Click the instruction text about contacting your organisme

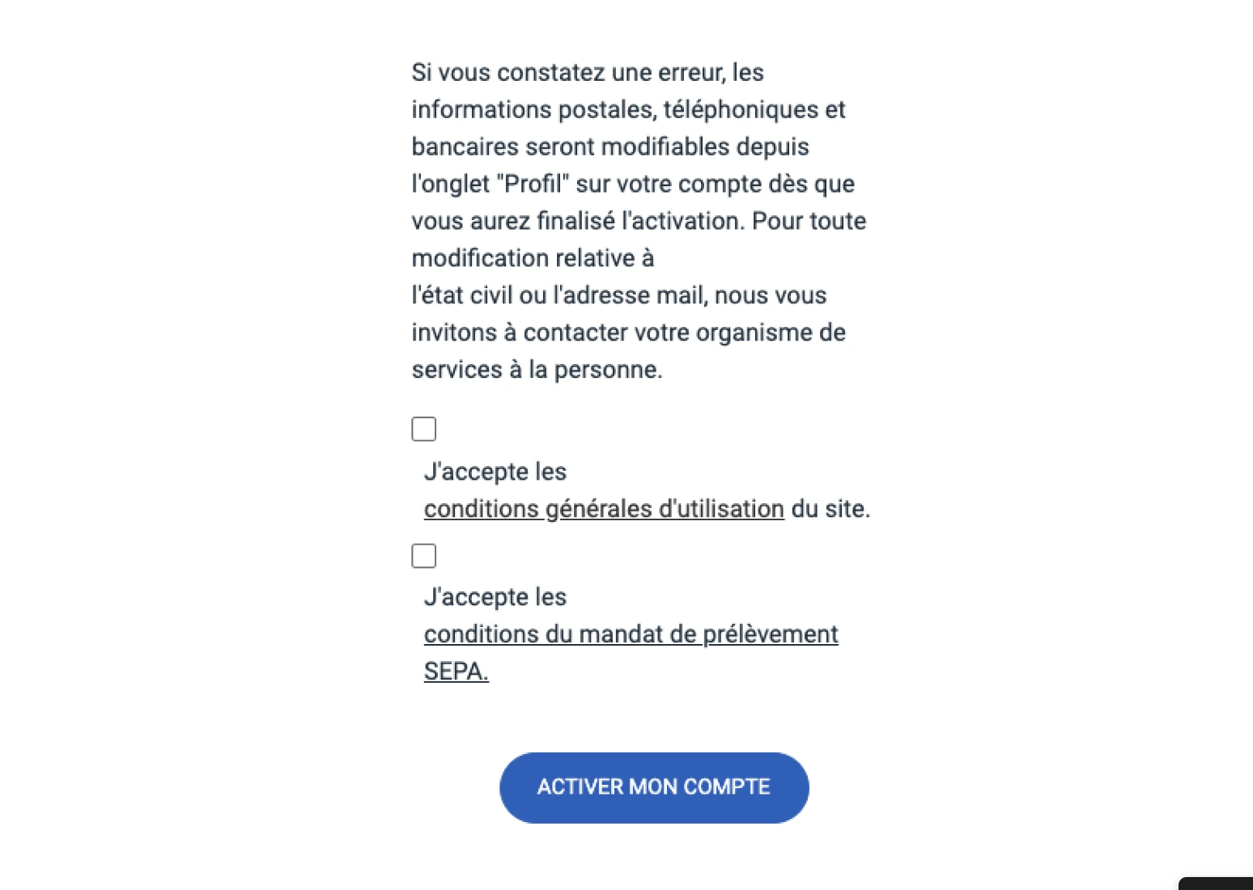click(628, 332)
